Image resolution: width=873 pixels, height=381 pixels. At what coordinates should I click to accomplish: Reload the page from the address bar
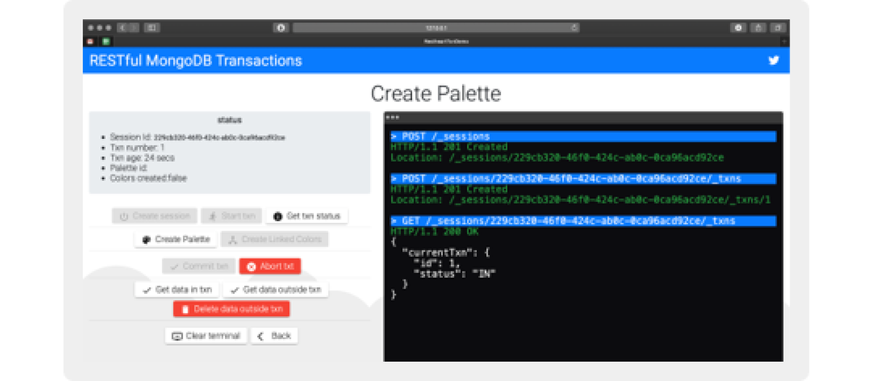574,27
